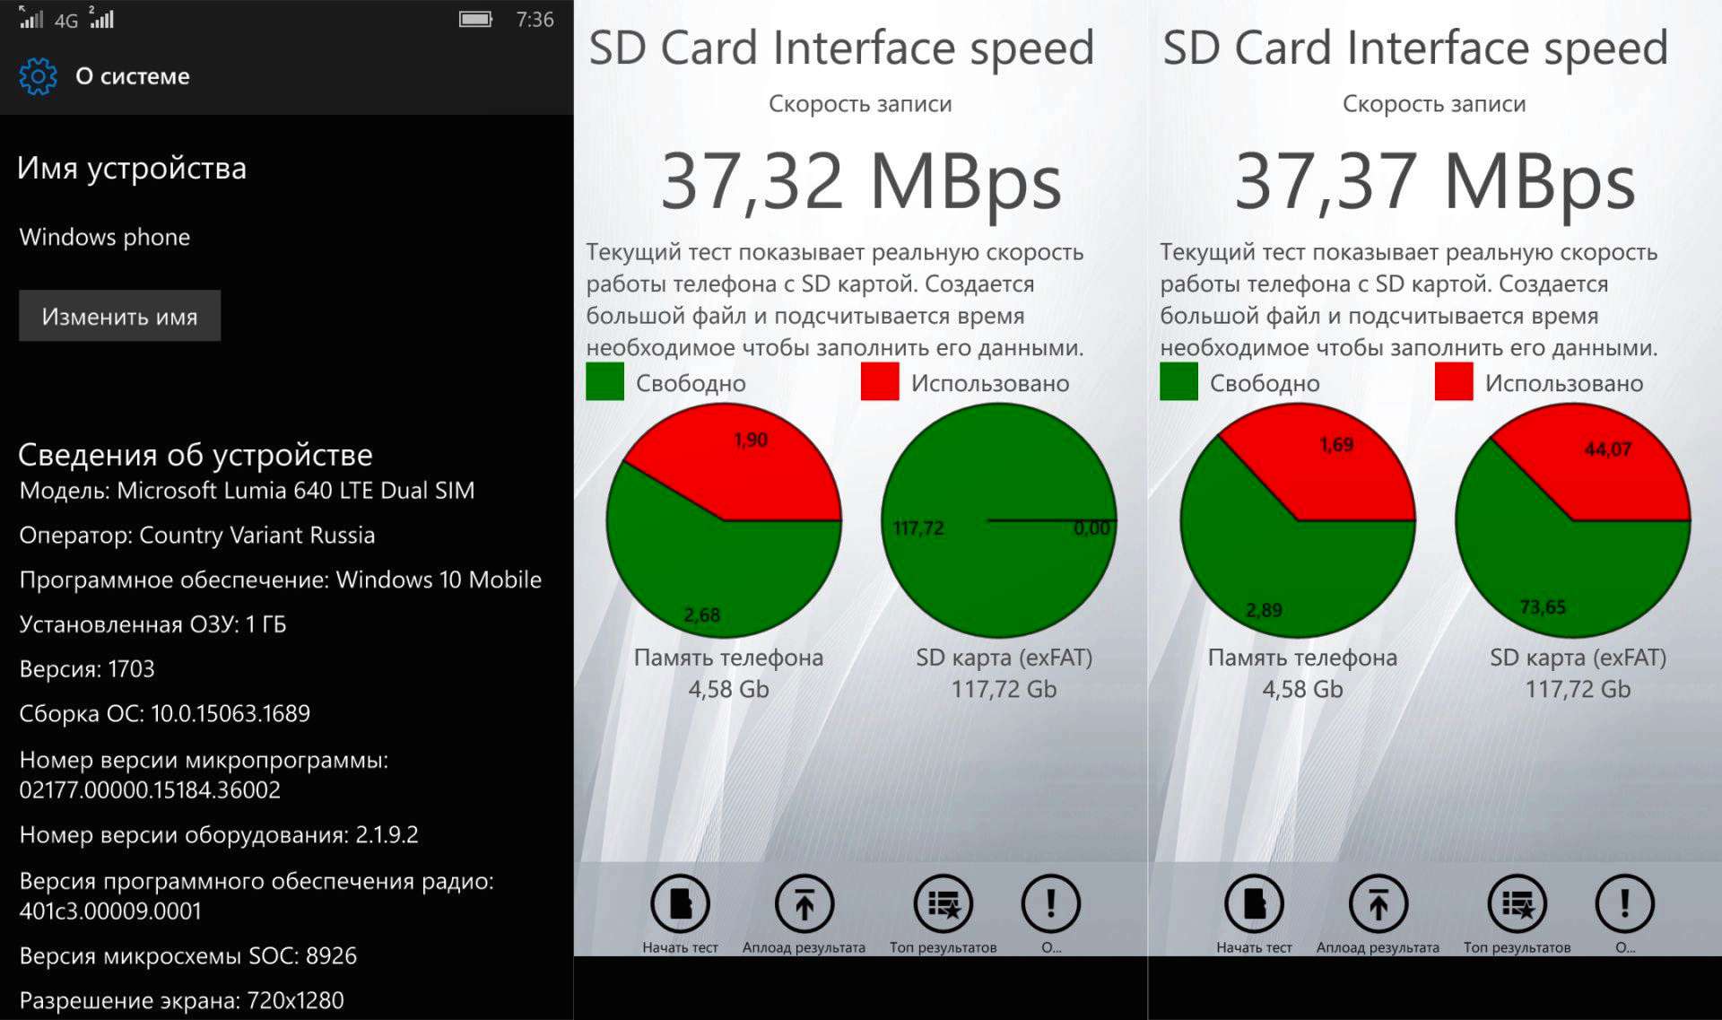This screenshot has height=1020, width=1722.
Task: Select SD card pie chart showing 117,72 free
Action: (999, 520)
